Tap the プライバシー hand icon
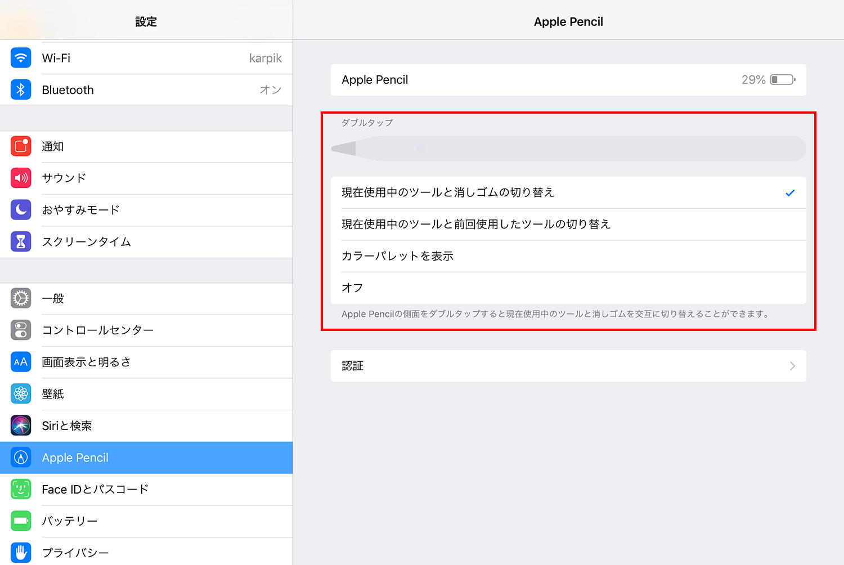The width and height of the screenshot is (844, 565). [x=21, y=553]
